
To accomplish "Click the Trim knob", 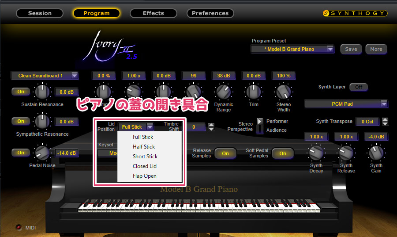I will click(254, 92).
